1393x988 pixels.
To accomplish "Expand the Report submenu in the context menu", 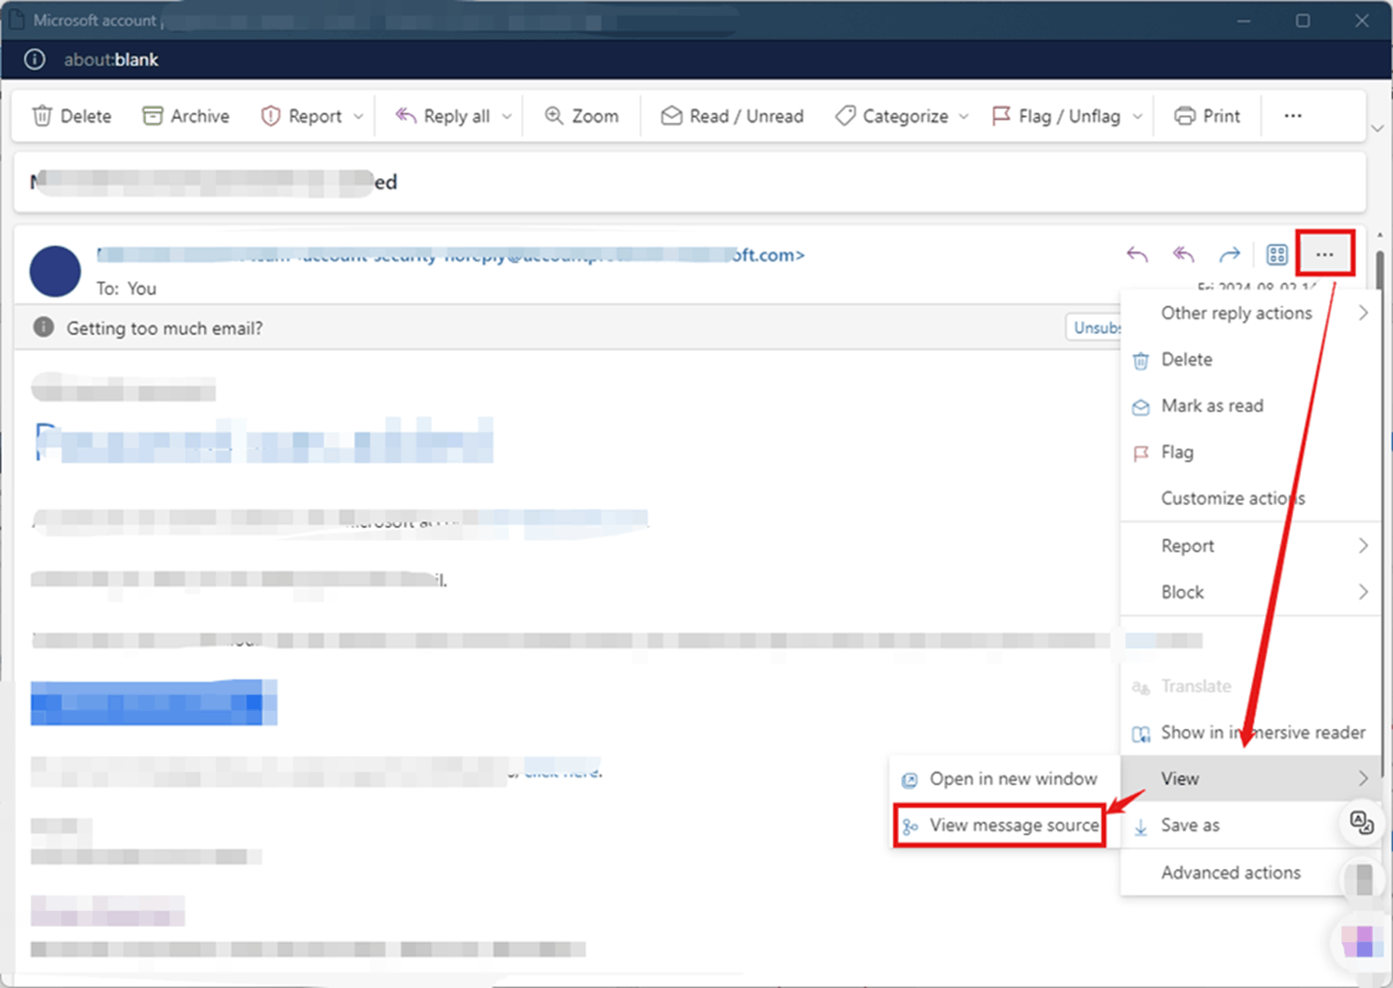I will pyautogui.click(x=1250, y=546).
